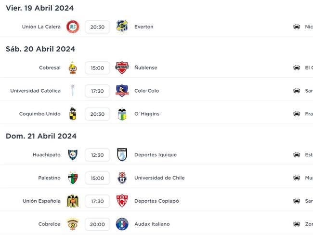The height and width of the screenshot is (235, 313).
Task: Click the Unión Española team name
Action: [x=41, y=201]
